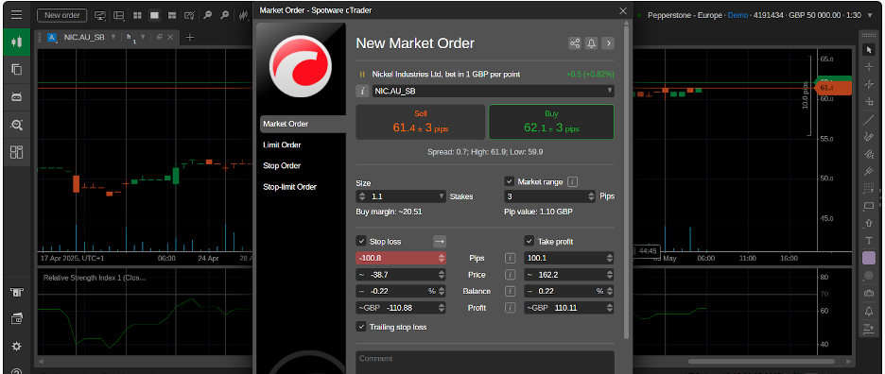The width and height of the screenshot is (885, 374).
Task: Open the NIC.AU_SB symbol combo box in dialog
Action: [494, 91]
